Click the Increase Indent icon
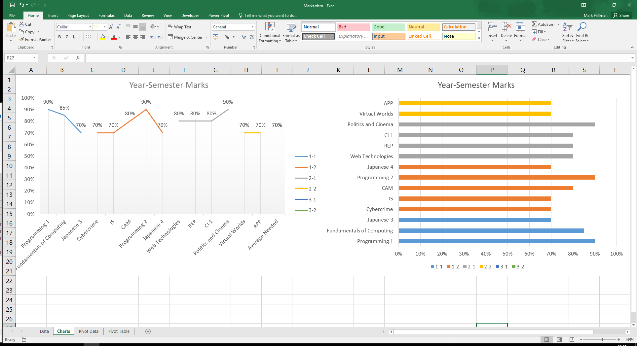The width and height of the screenshot is (637, 346). point(160,37)
